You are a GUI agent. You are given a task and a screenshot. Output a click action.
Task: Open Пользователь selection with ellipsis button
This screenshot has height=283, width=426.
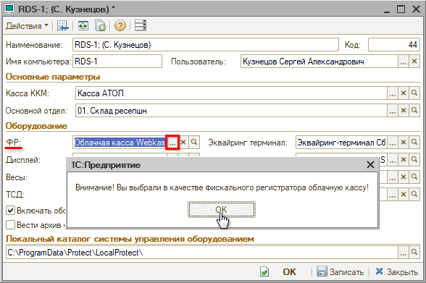(404, 62)
